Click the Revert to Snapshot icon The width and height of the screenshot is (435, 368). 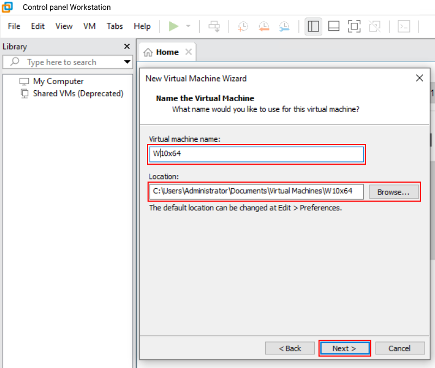click(264, 26)
